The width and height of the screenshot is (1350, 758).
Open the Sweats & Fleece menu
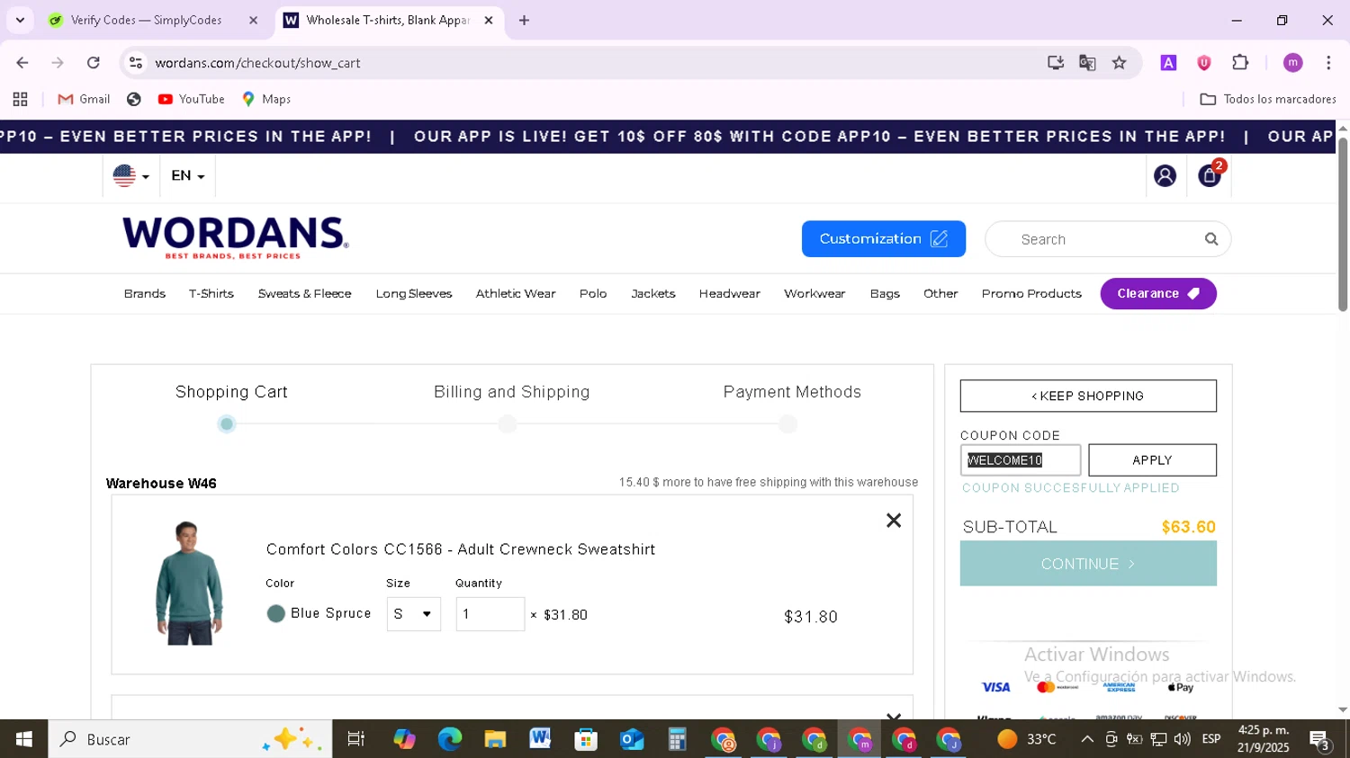point(304,294)
